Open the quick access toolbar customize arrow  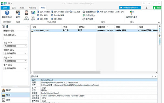tap(12, 4)
